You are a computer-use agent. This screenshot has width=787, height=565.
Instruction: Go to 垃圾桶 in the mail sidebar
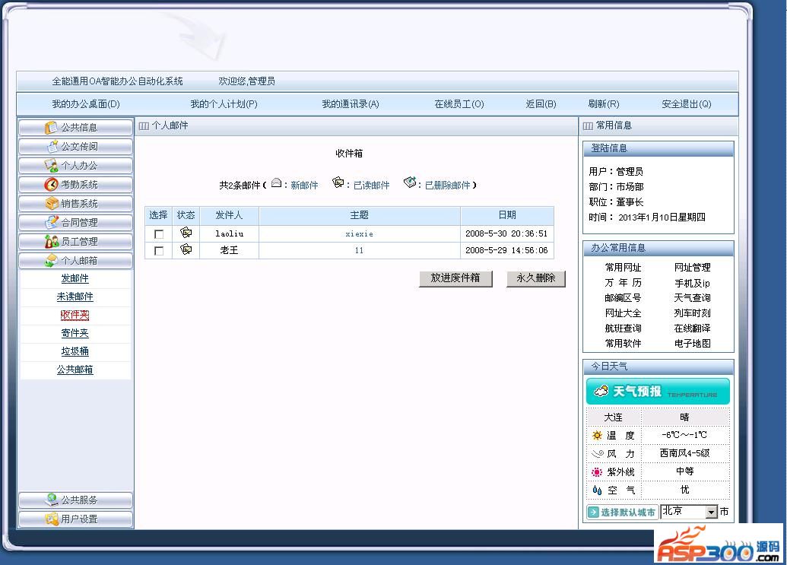point(75,351)
